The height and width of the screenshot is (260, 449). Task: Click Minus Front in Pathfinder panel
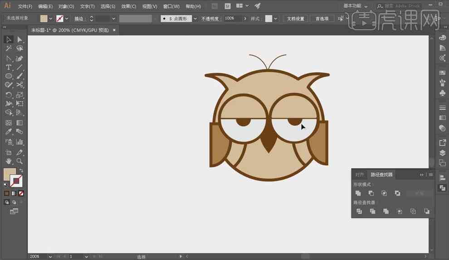371,193
